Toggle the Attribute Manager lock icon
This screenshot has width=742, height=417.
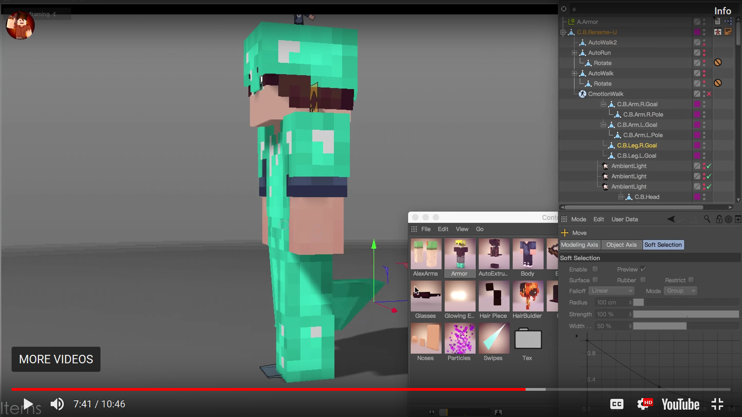coord(719,219)
